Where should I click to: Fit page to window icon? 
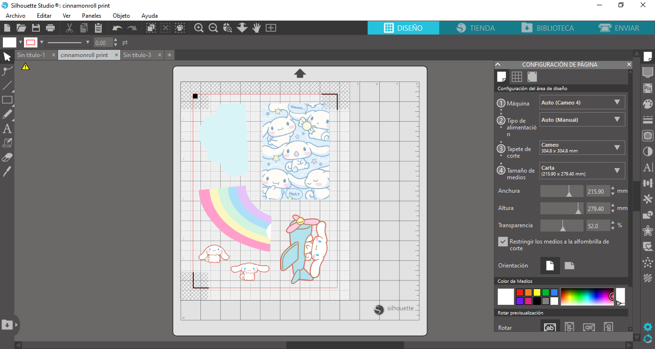271,28
